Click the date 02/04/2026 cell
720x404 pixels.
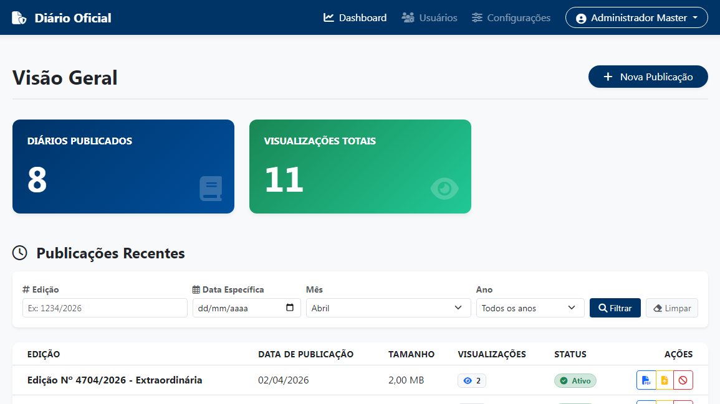coord(283,380)
